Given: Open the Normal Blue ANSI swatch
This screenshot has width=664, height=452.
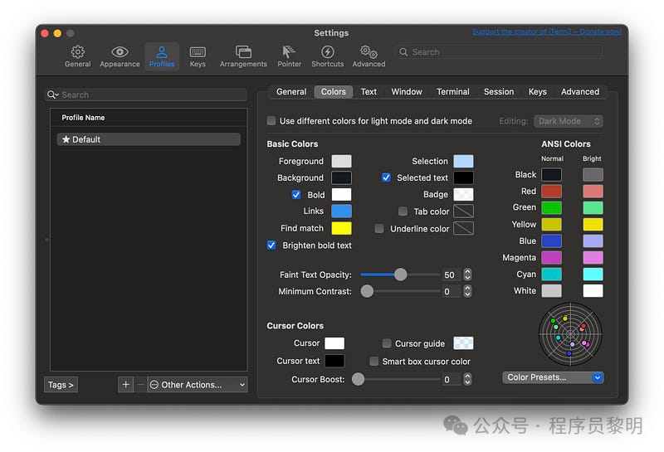Looking at the screenshot, I should point(551,241).
